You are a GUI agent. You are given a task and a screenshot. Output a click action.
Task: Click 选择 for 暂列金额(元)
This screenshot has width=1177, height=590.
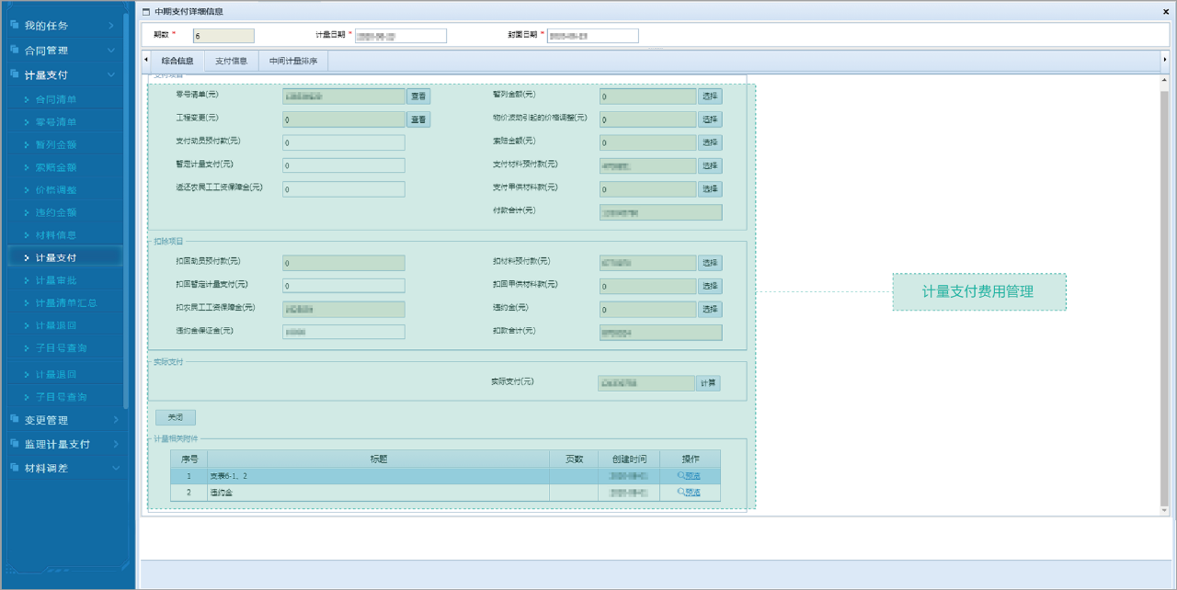pyautogui.click(x=710, y=96)
